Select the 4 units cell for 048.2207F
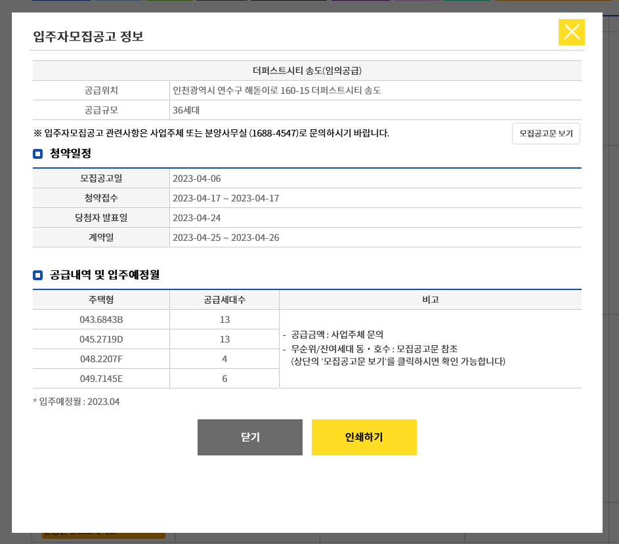The image size is (619, 544). tap(224, 359)
